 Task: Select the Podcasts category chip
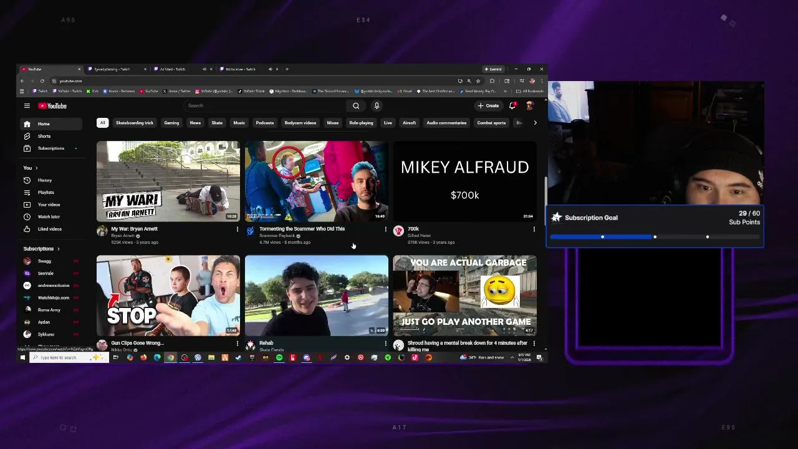coord(265,123)
